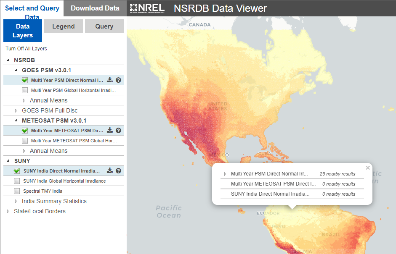Image resolution: width=396 pixels, height=254 pixels.
Task: Dismiss the nearby results popup
Action: pos(367,168)
